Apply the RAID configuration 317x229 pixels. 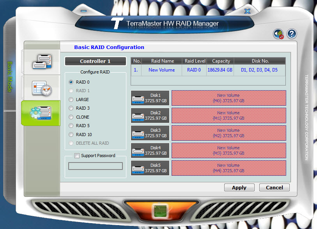(x=239, y=187)
